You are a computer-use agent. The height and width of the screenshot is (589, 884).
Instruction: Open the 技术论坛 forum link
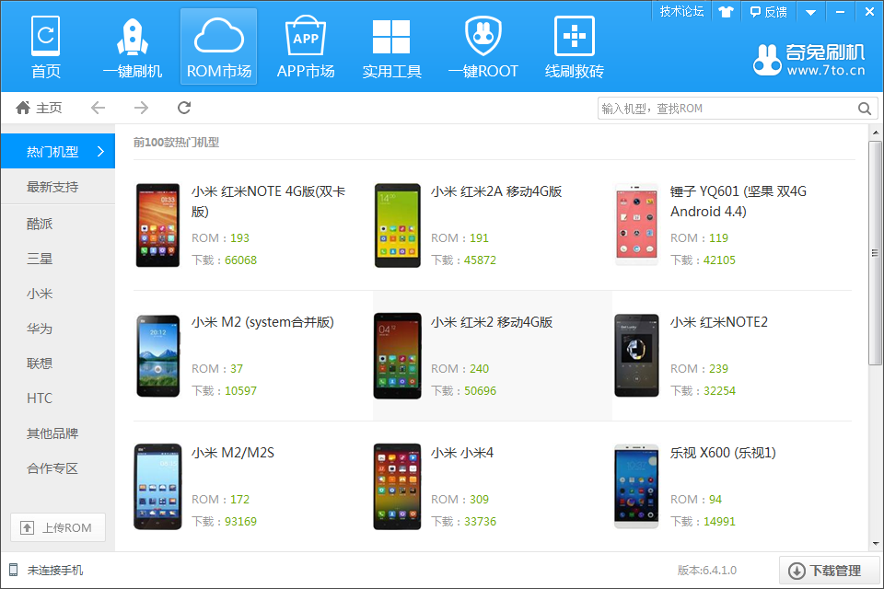682,11
